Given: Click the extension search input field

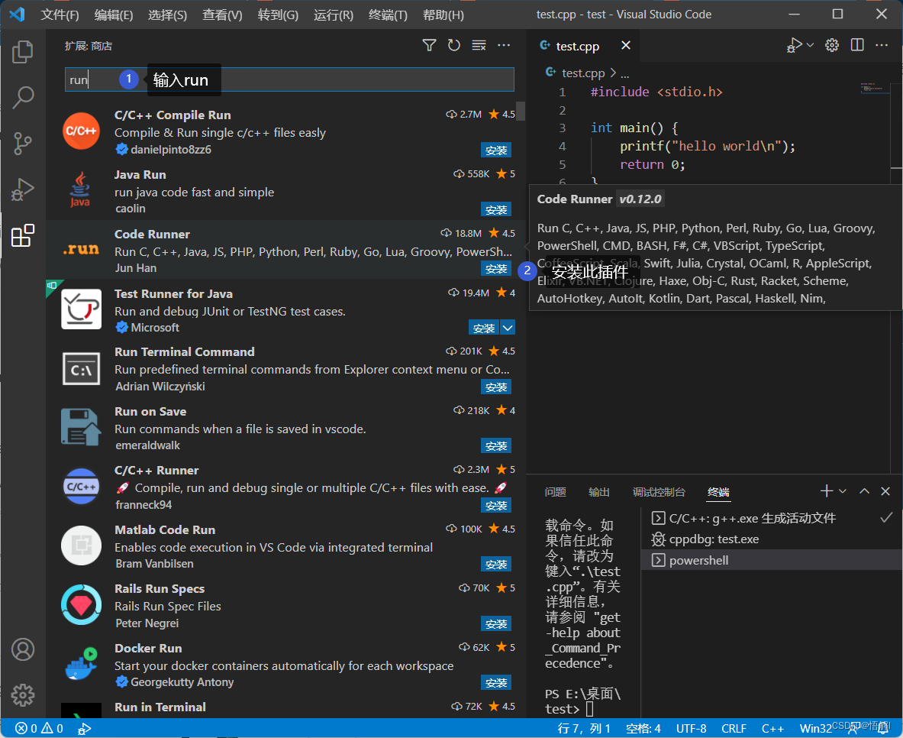Looking at the screenshot, I should tap(289, 79).
